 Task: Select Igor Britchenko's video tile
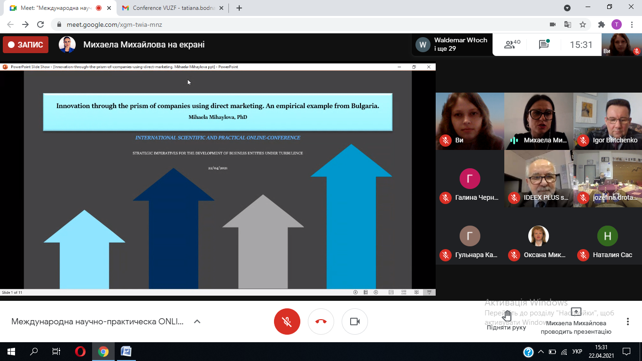coord(608,121)
